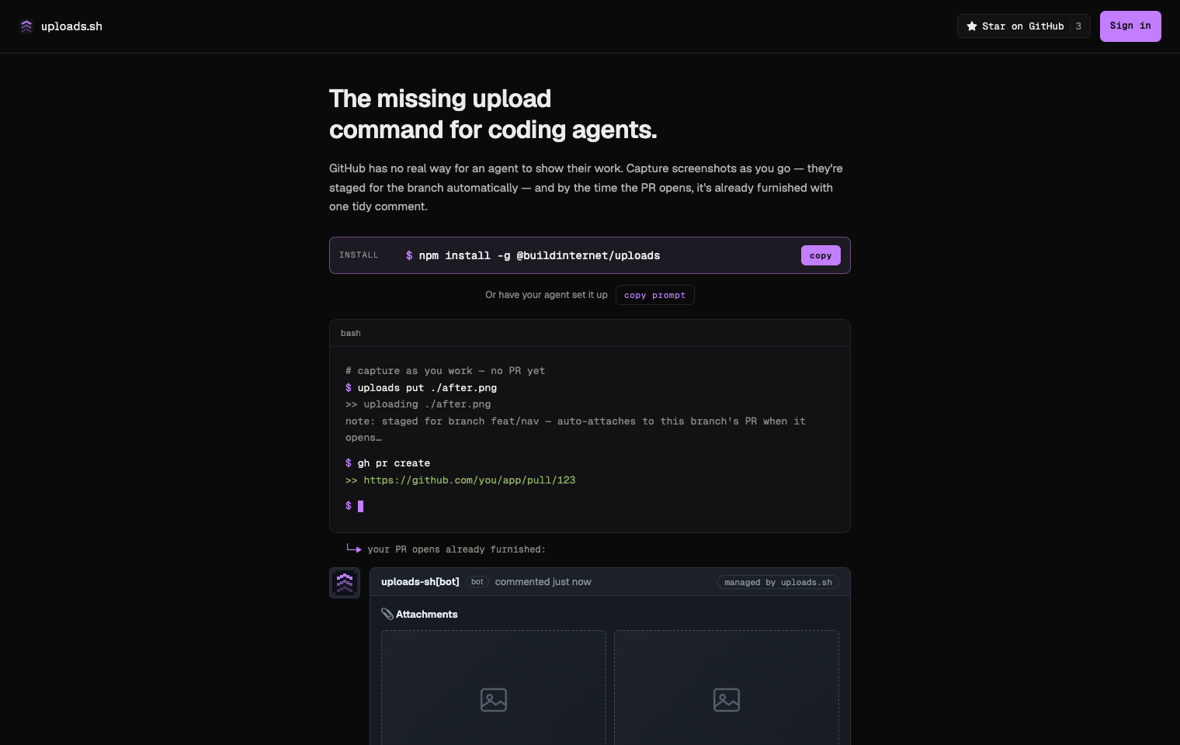Click the INSTALL label
Image resolution: width=1180 pixels, height=745 pixels.
point(359,255)
